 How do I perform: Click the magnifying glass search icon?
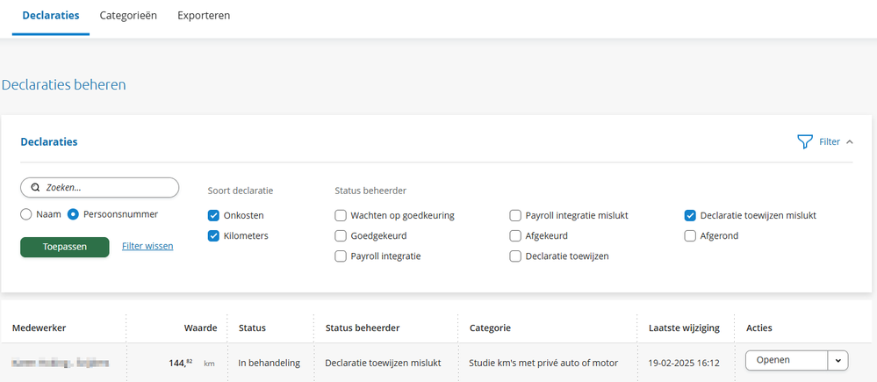pyautogui.click(x=35, y=187)
